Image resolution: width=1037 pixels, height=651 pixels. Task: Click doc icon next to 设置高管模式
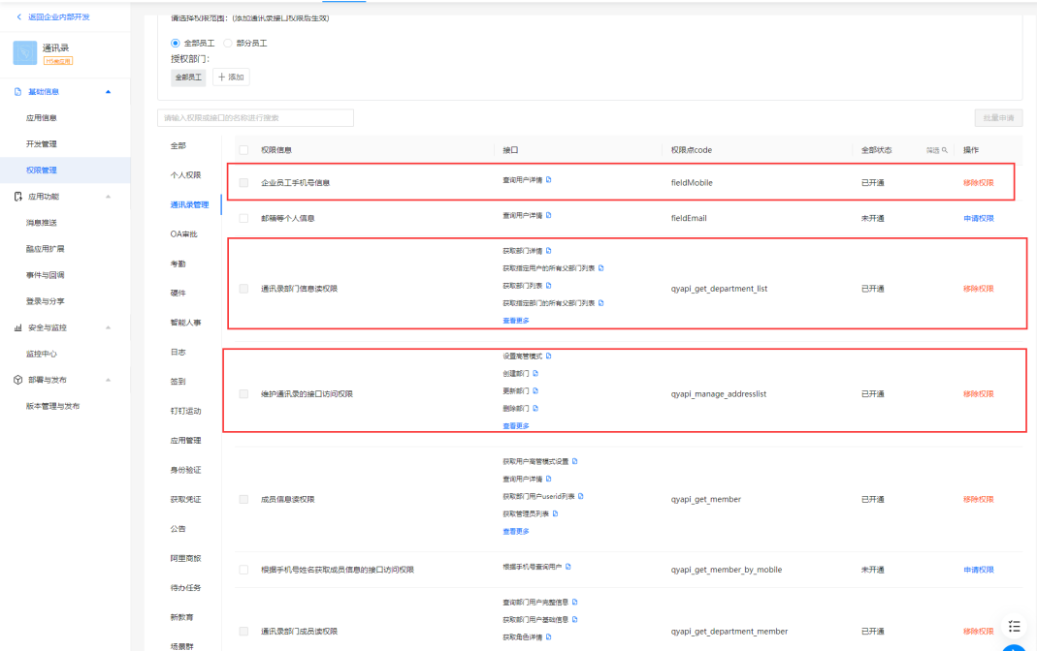pyautogui.click(x=549, y=356)
